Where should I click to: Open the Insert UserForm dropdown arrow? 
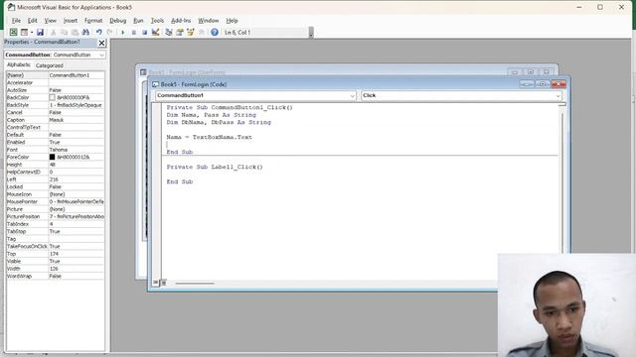tap(32, 32)
